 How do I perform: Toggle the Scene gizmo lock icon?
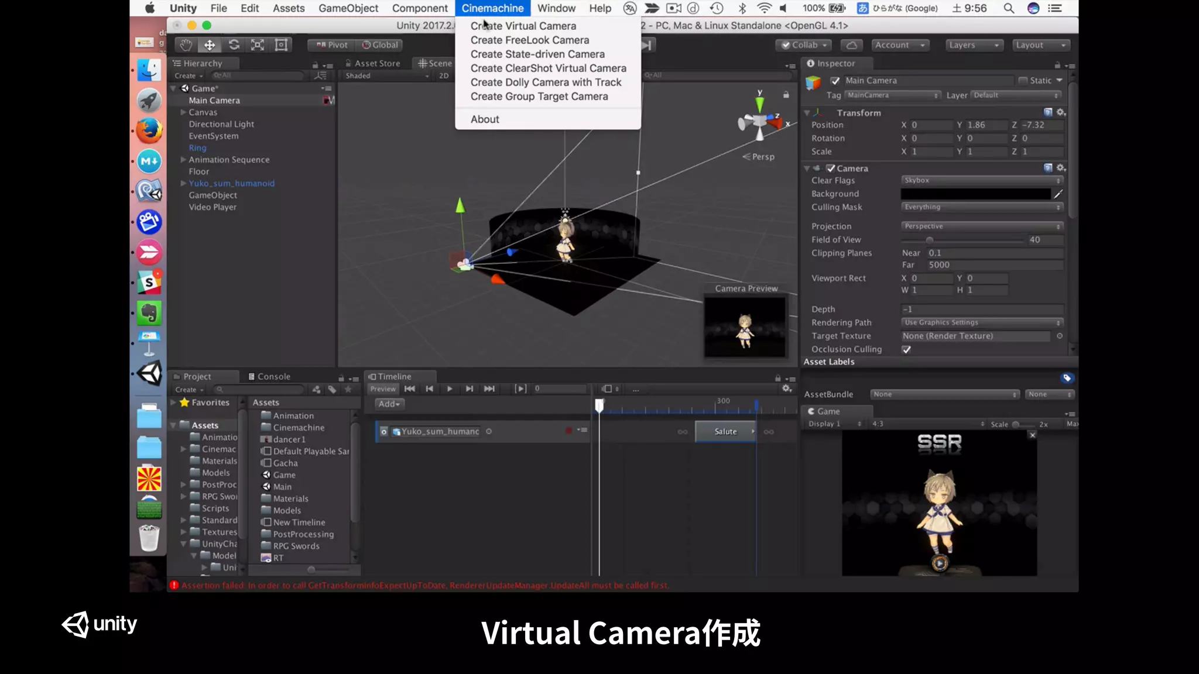tap(786, 94)
